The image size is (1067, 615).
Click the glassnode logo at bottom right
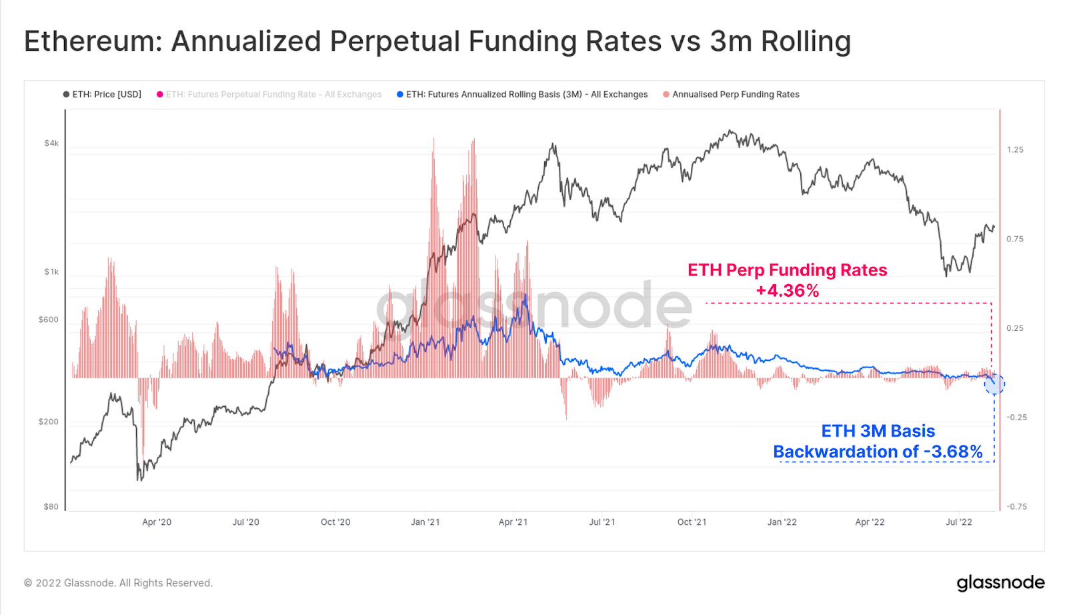click(1000, 583)
